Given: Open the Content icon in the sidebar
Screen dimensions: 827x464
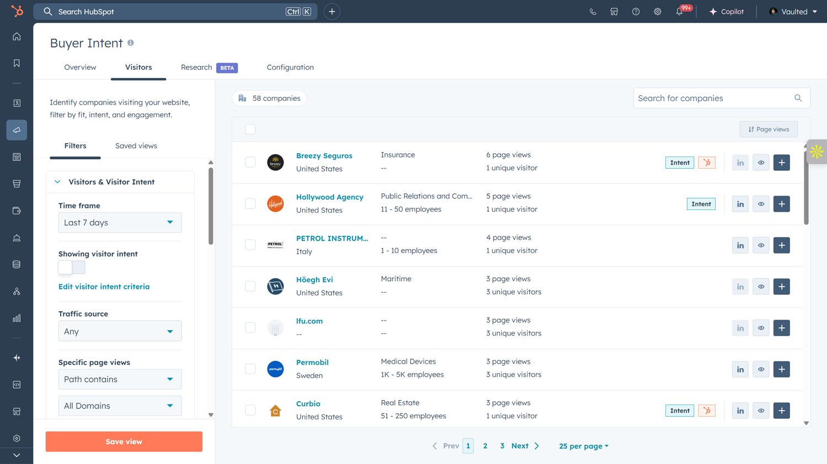Looking at the screenshot, I should (17, 157).
